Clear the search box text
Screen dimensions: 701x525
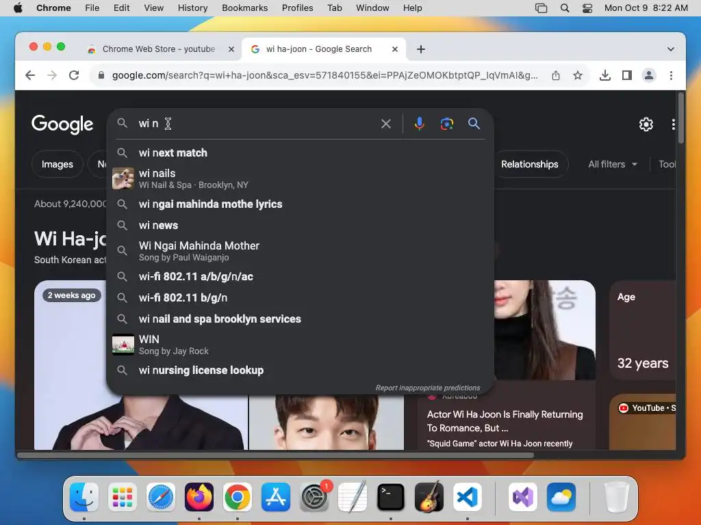pyautogui.click(x=386, y=124)
